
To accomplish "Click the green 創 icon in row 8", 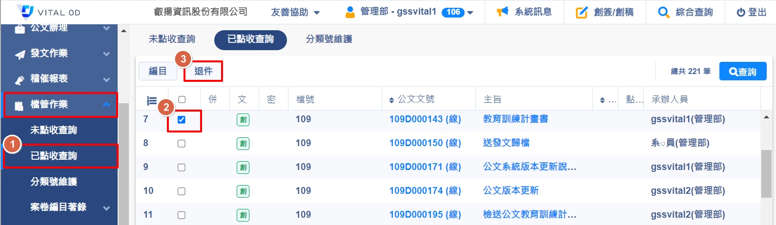I will click(x=243, y=144).
